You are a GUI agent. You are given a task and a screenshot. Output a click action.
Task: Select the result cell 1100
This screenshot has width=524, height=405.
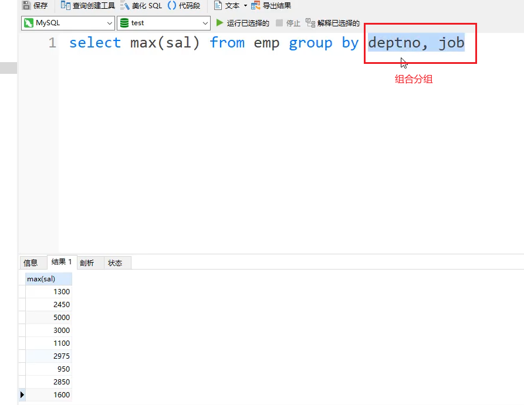(x=49, y=343)
